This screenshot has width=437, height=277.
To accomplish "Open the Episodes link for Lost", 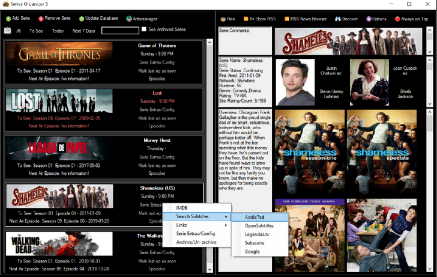I will click(157, 126).
